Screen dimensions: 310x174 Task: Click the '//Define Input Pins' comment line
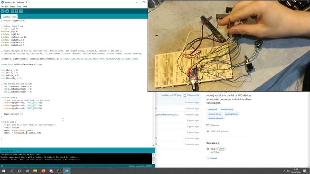tap(12, 26)
